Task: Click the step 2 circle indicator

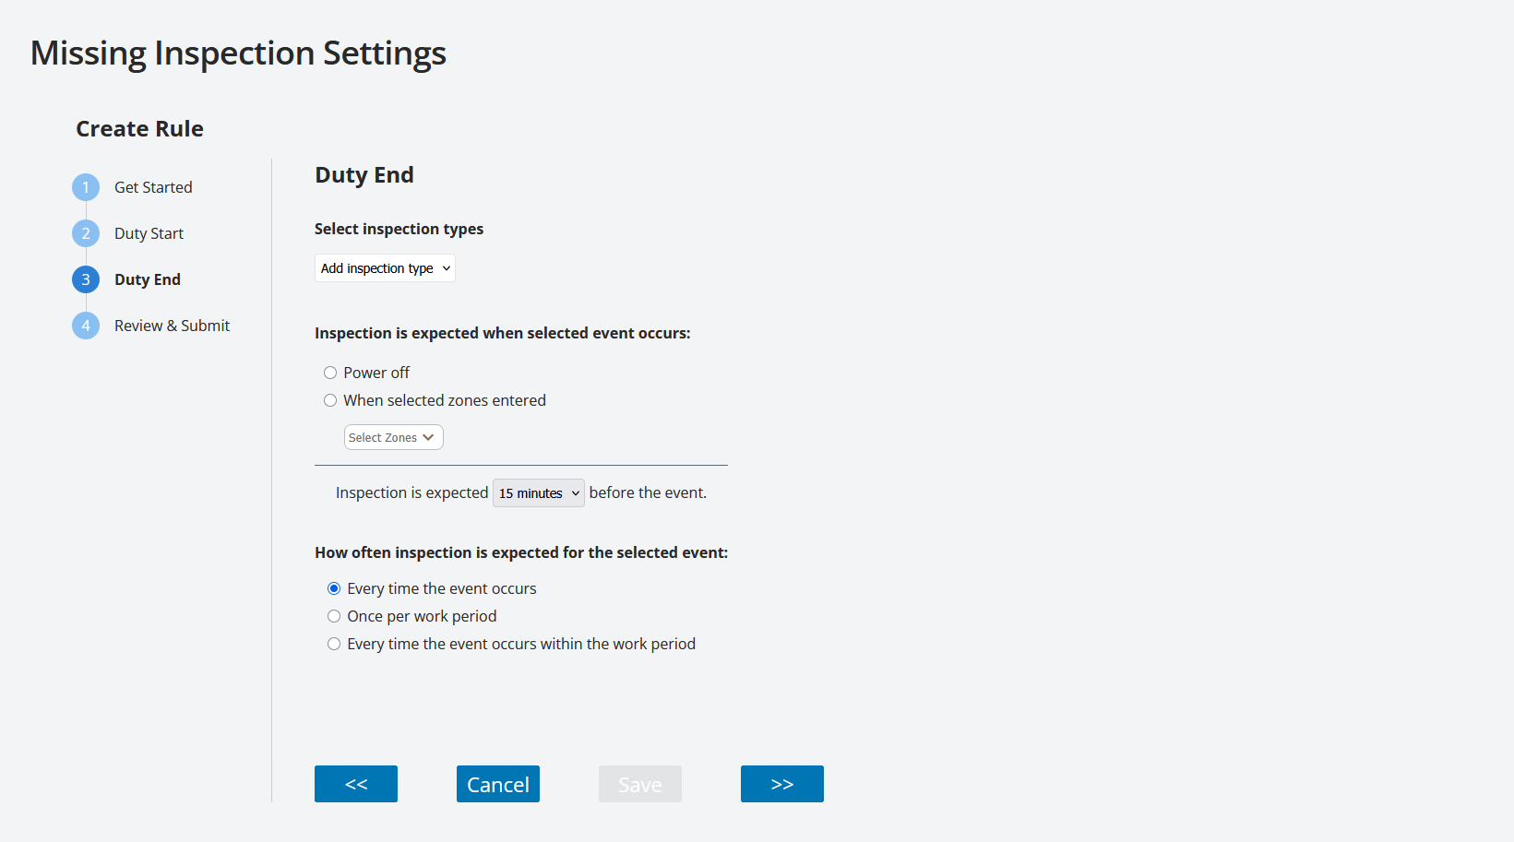Action: point(85,232)
